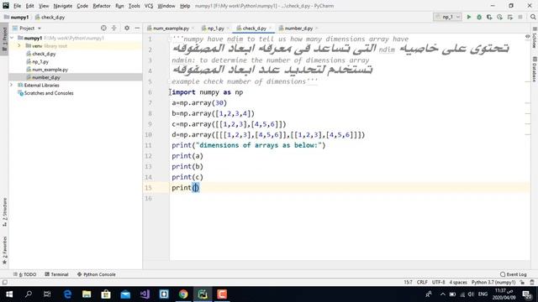The width and height of the screenshot is (538, 302).
Task: Open PyCharm from the Windows taskbar
Action: (203, 294)
